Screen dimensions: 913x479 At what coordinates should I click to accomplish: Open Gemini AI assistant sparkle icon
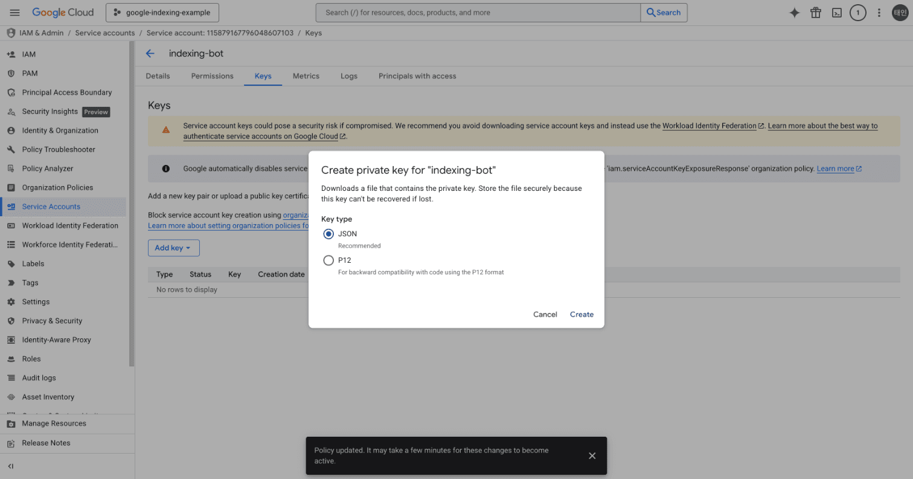[x=795, y=13]
